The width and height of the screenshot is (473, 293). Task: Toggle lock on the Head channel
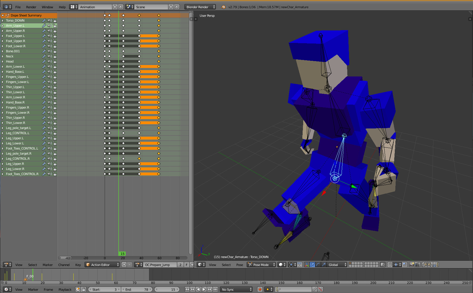(55, 61)
